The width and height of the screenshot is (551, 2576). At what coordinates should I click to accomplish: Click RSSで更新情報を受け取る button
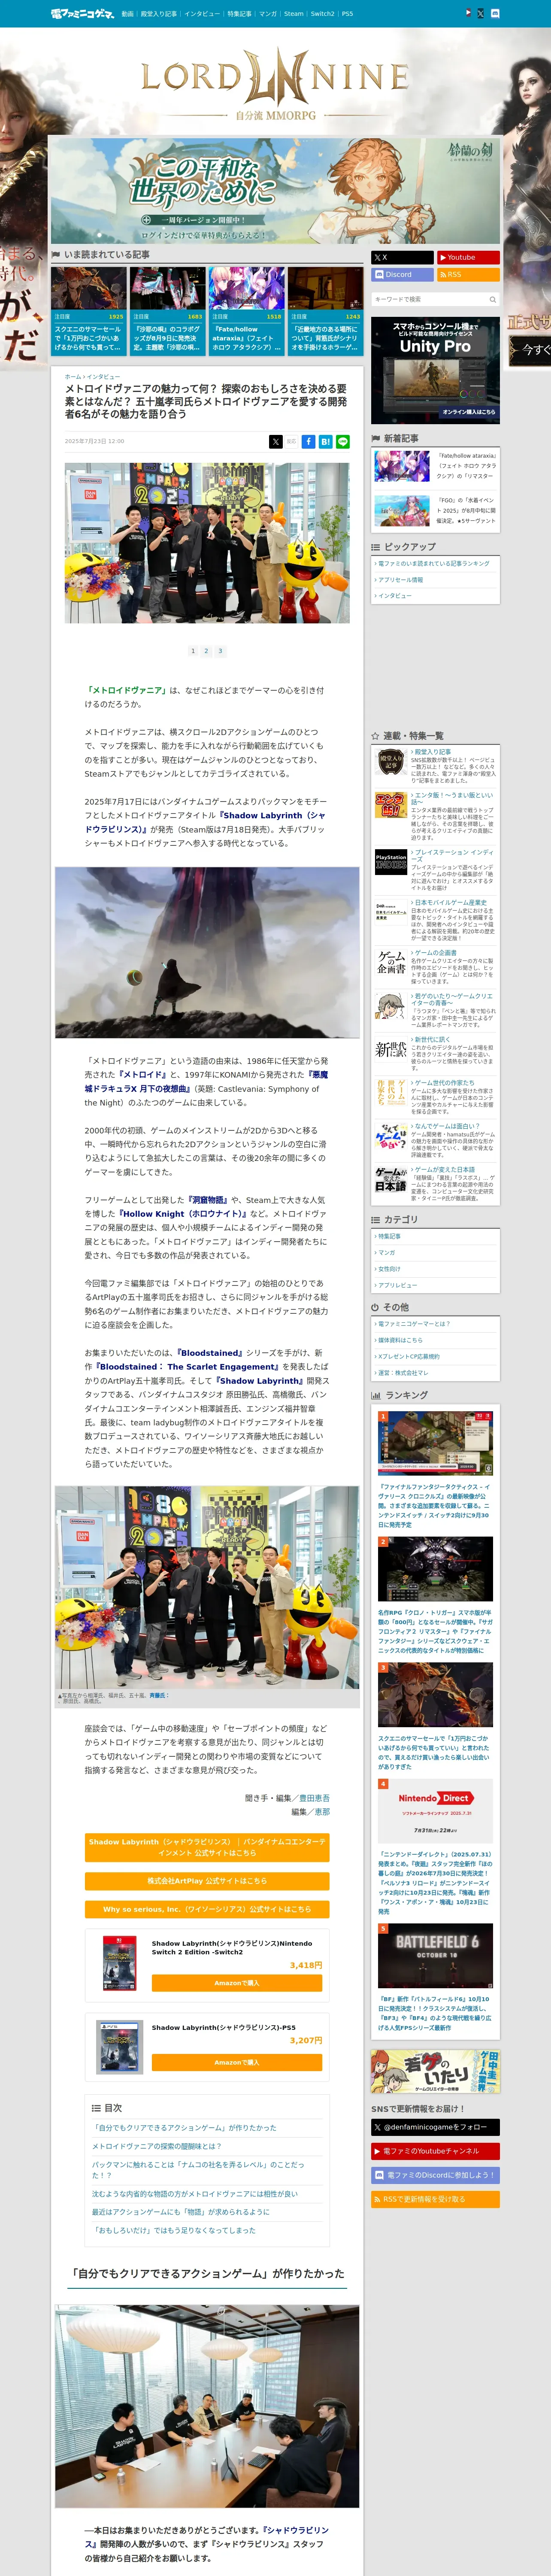click(435, 2199)
